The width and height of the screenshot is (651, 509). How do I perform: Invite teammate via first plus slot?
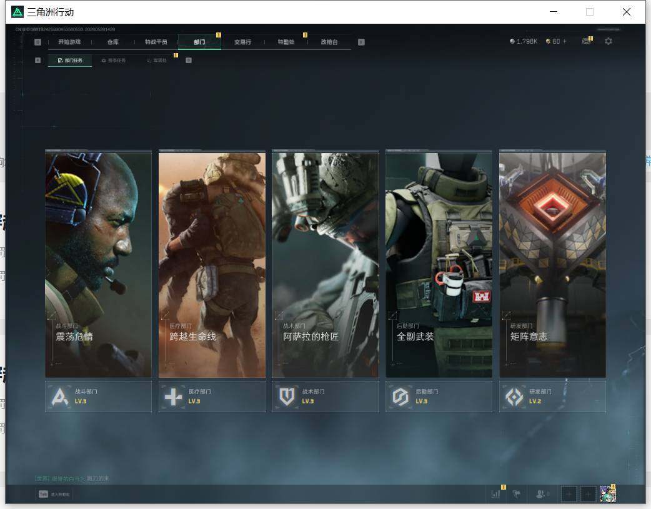pos(569,494)
